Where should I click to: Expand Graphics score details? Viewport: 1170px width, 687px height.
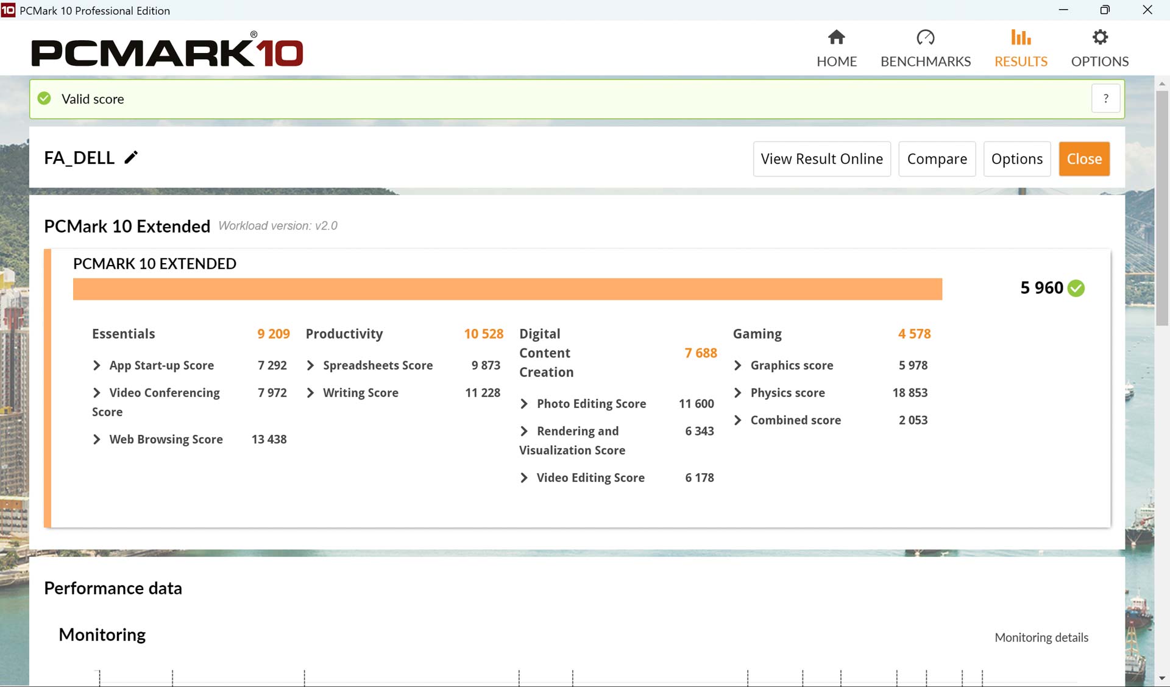point(738,365)
